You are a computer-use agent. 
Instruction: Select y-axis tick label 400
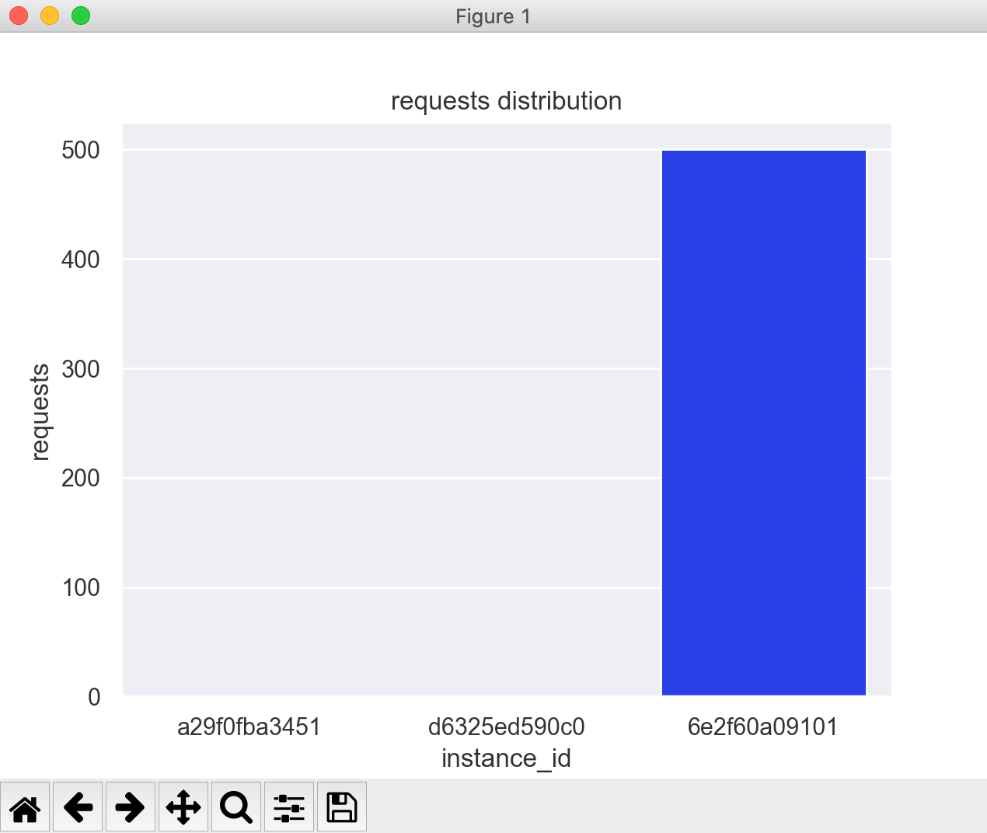(81, 260)
